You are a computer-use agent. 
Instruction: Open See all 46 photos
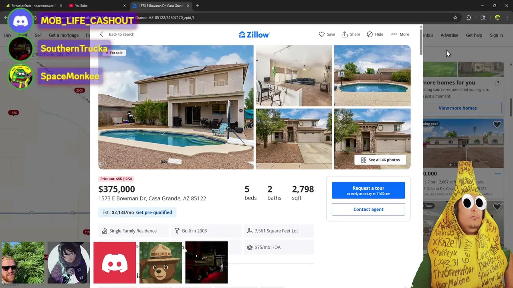coord(380,160)
